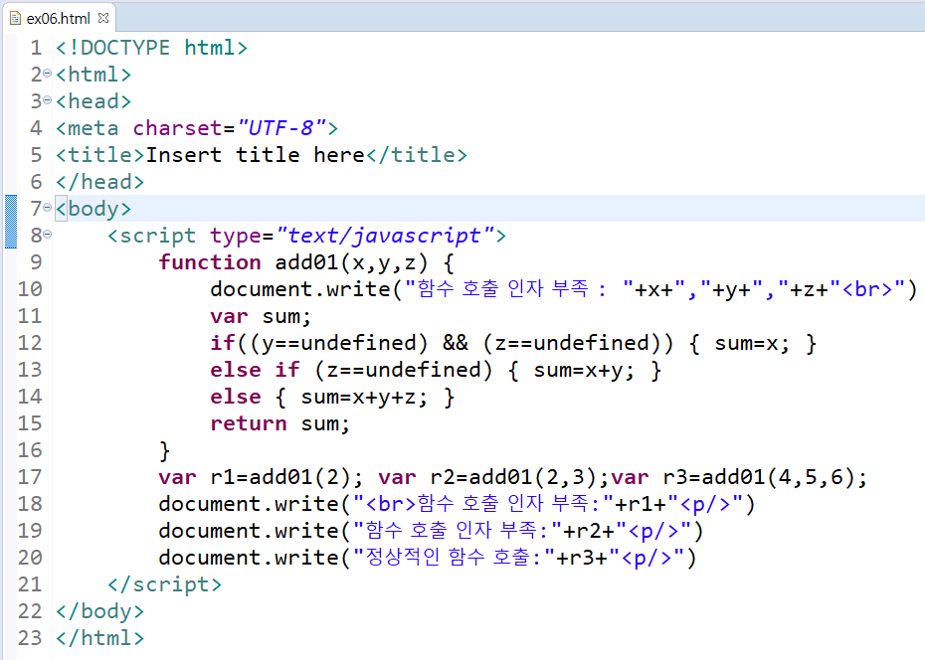
Task: Click line number 10 in the gutter
Action: [x=30, y=288]
